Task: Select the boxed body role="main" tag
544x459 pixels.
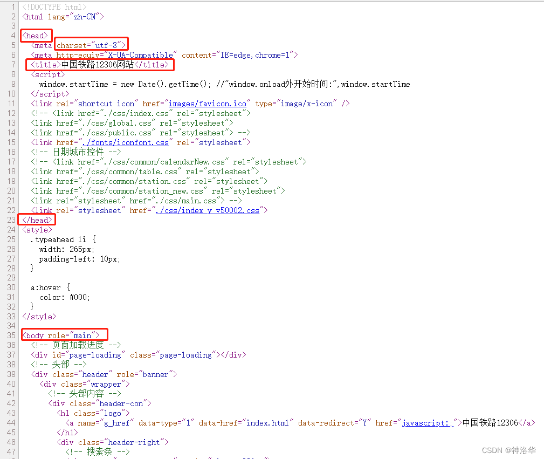Action: (64, 335)
